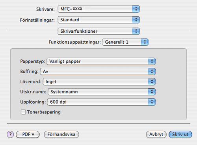Screen dimensions: 197x145
Task: Open the Skrivarfunktioner pane selector
Action: click(x=98, y=31)
